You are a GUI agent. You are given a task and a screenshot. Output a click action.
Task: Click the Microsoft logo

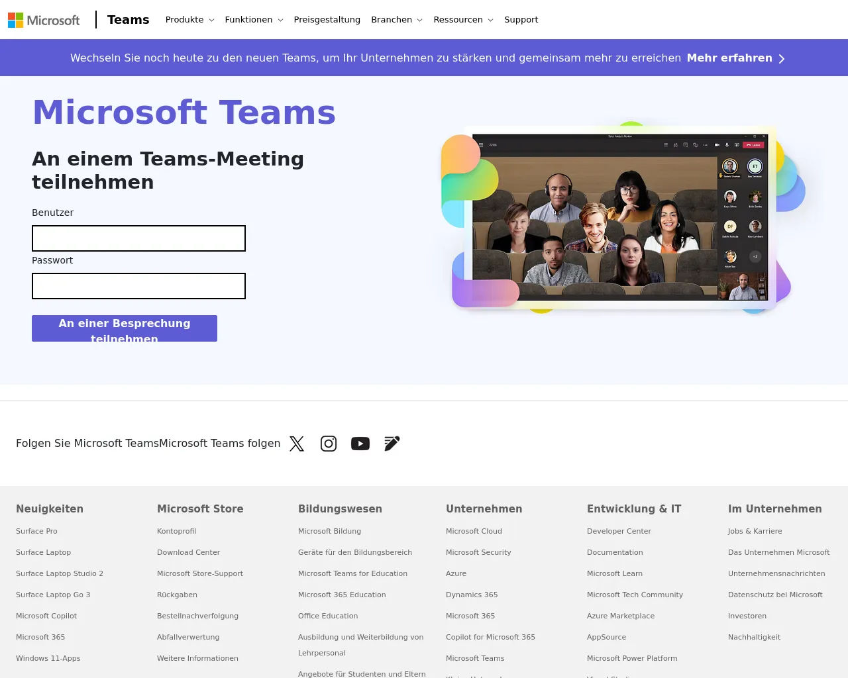[x=44, y=20]
